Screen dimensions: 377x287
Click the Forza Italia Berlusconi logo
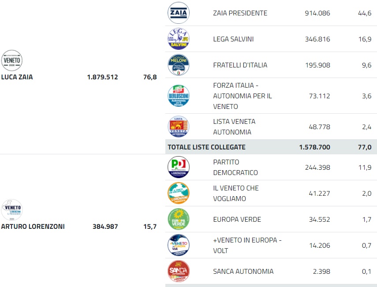point(179,96)
